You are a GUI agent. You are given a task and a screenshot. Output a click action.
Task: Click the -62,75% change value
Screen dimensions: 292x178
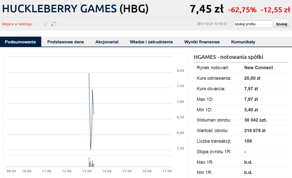pyautogui.click(x=242, y=10)
